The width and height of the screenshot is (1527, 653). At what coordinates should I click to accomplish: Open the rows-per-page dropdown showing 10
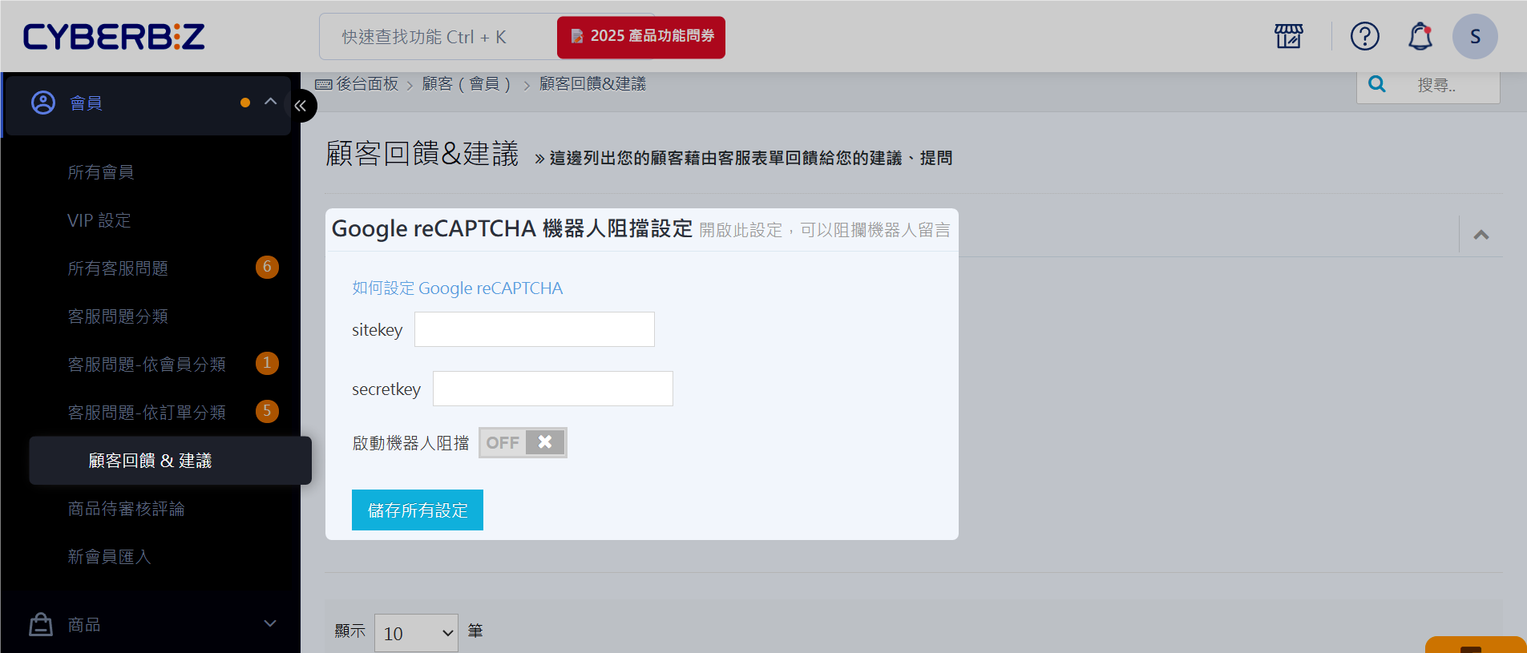coord(416,633)
